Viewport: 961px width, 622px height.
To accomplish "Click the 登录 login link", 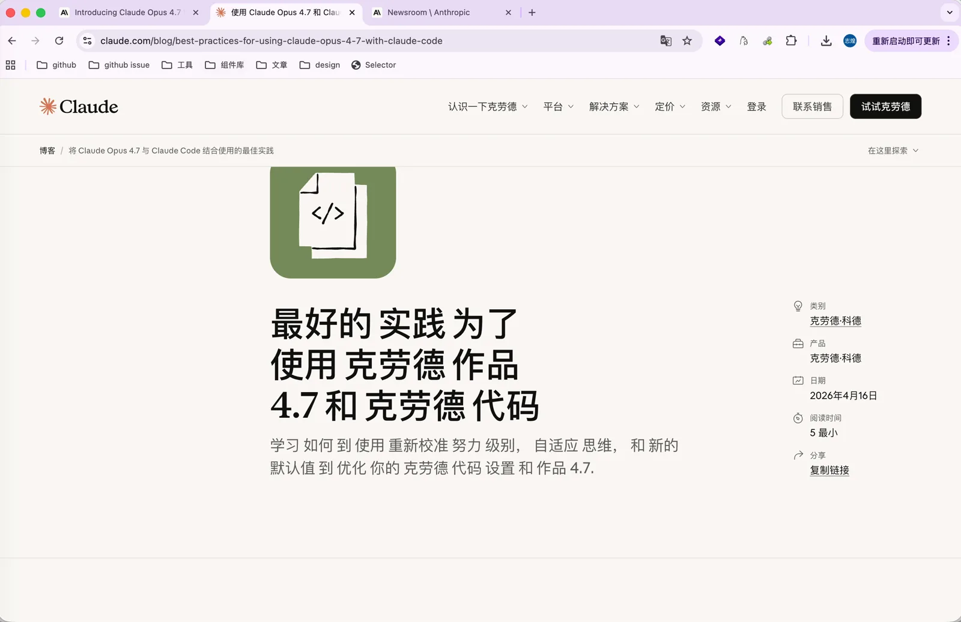I will 756,107.
